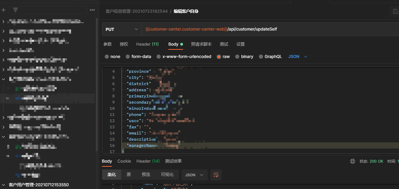Toggle the wrap lines icon in response toolbar
Image resolution: width=399 pixels, height=189 pixels.
[x=216, y=175]
